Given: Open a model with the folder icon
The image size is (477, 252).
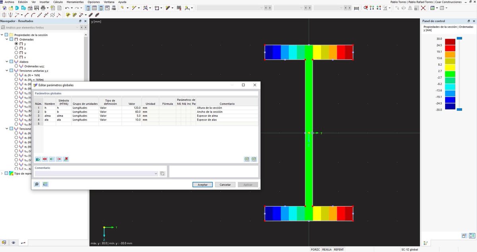Looking at the screenshot, I should click(11, 7).
